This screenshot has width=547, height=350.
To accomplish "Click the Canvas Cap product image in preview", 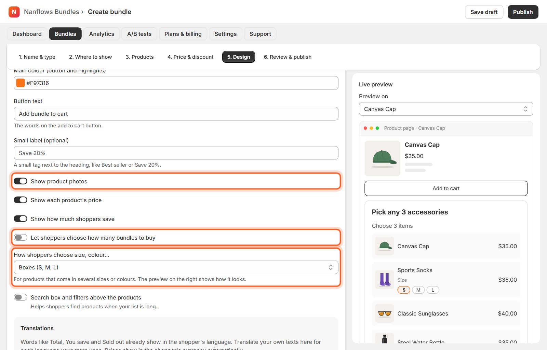I will pos(382,158).
